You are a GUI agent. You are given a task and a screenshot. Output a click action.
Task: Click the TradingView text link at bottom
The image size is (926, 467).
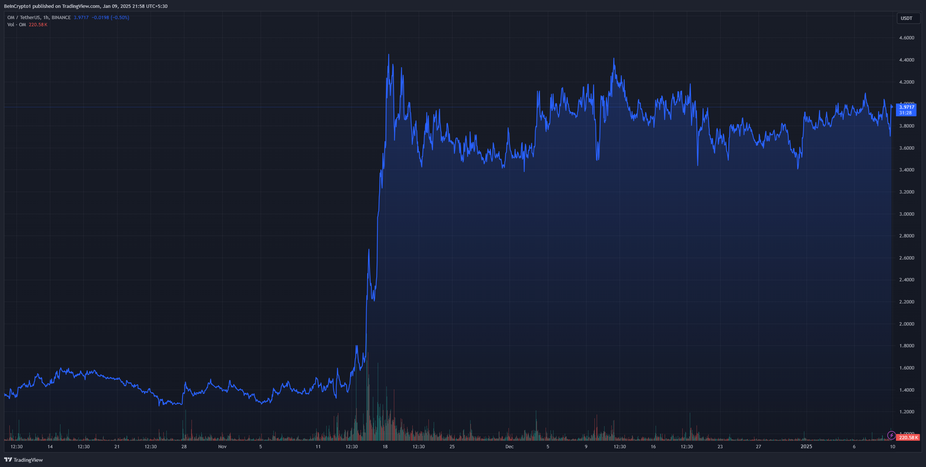pyautogui.click(x=28, y=460)
